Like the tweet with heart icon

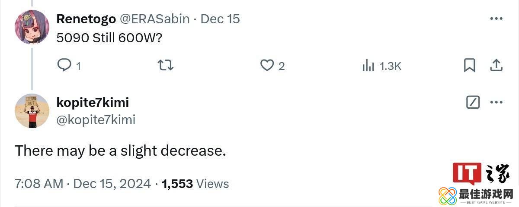[267, 66]
